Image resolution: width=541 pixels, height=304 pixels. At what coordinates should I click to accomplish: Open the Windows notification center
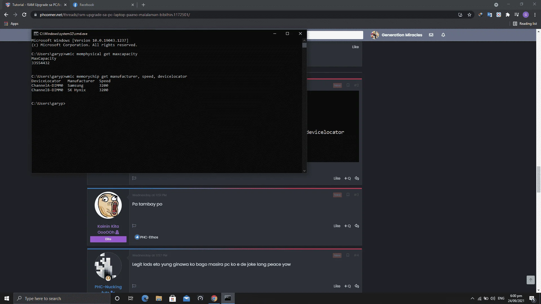point(532,299)
